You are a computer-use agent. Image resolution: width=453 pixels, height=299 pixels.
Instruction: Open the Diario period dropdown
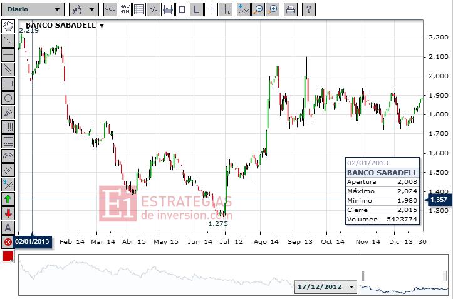tap(33, 9)
